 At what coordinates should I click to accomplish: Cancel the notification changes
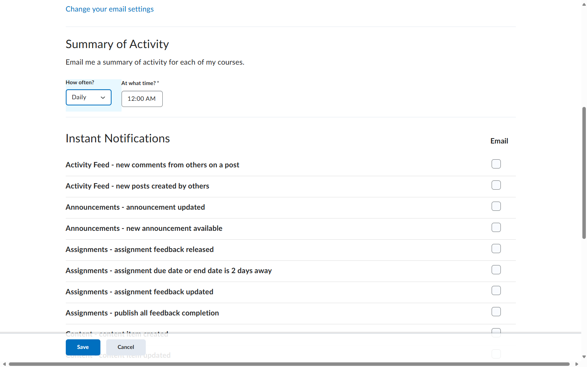coord(126,347)
